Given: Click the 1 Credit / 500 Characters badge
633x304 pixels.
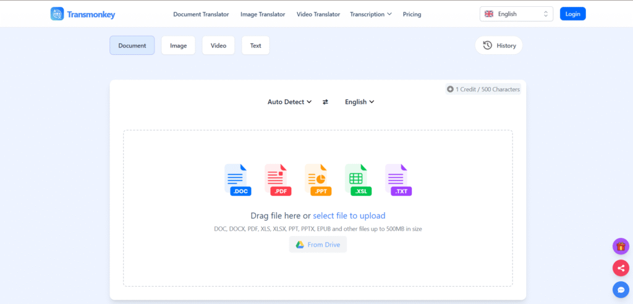Looking at the screenshot, I should coord(483,89).
